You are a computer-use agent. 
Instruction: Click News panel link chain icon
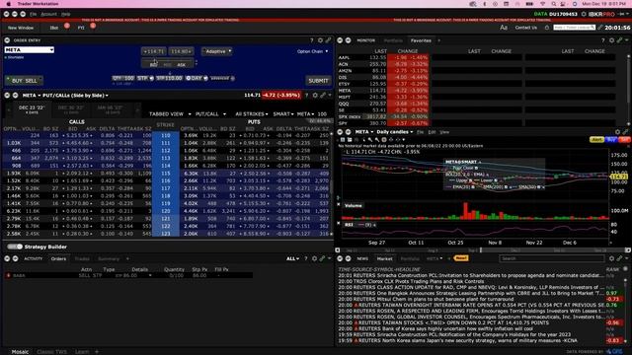pos(620,258)
